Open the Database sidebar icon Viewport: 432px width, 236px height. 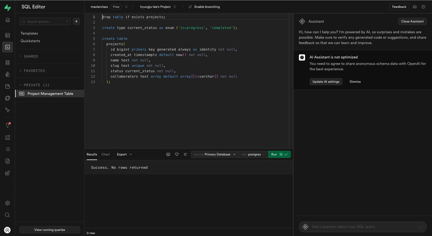8,62
